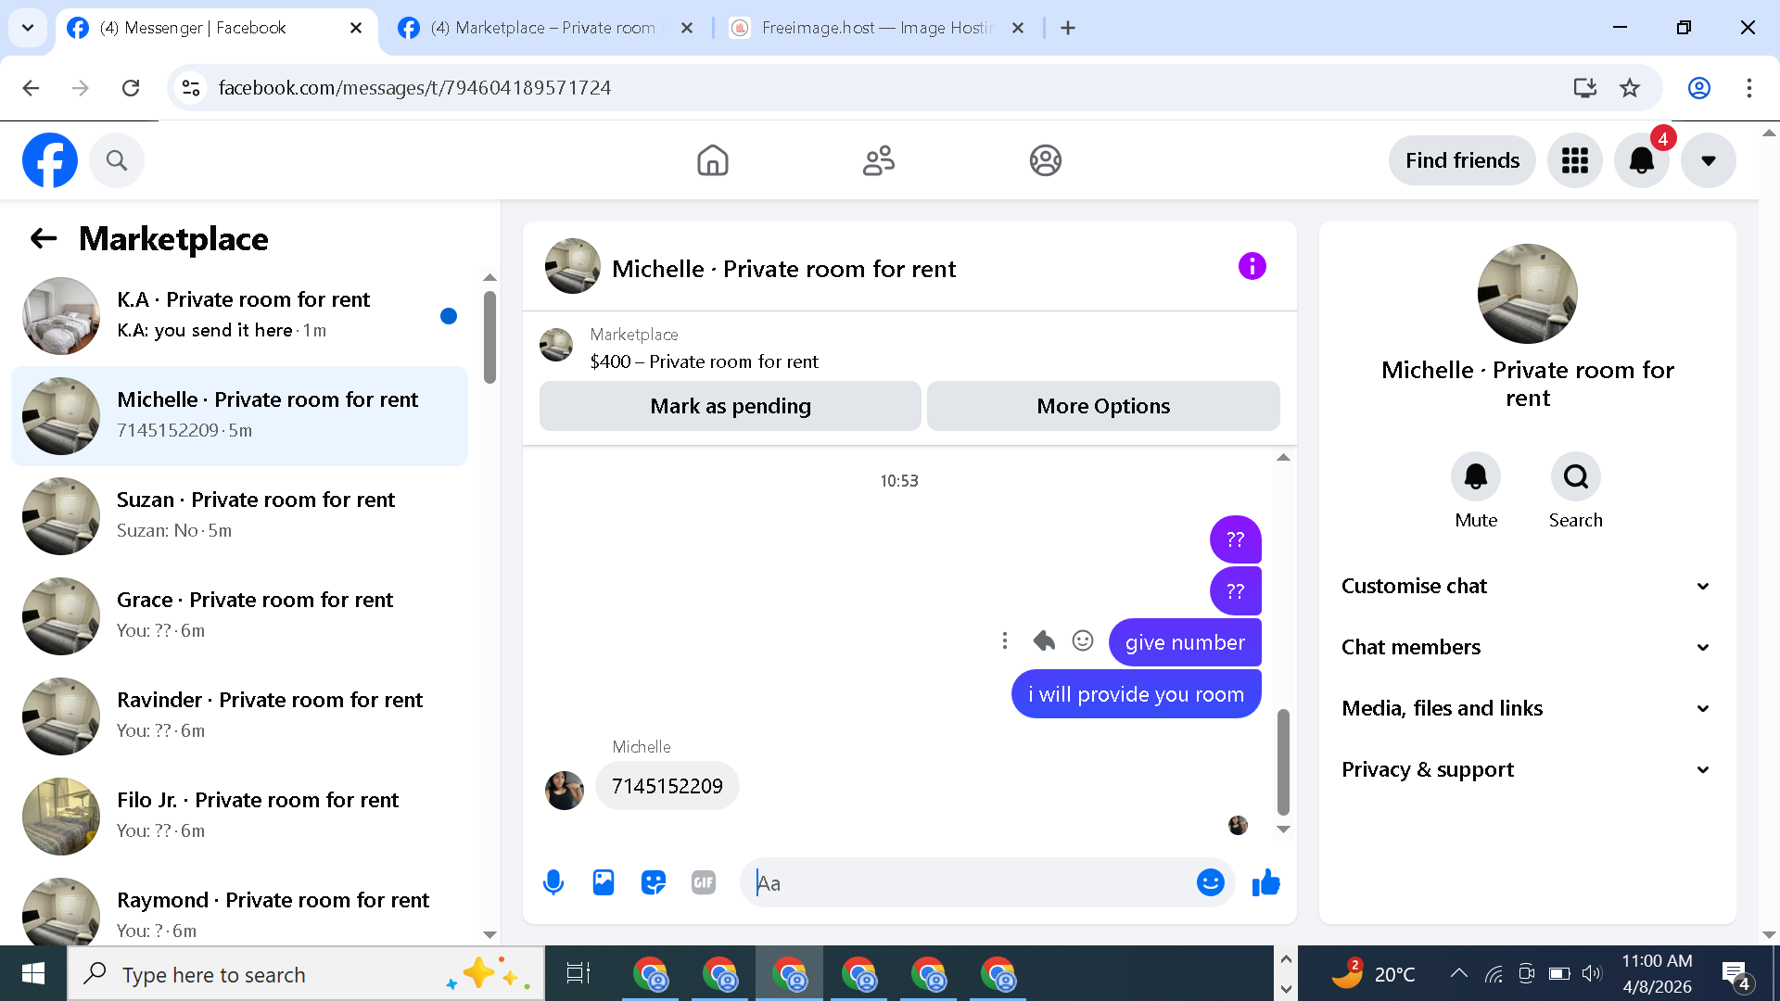This screenshot has width=1780, height=1001.
Task: Click the Aa message input field
Action: (969, 882)
